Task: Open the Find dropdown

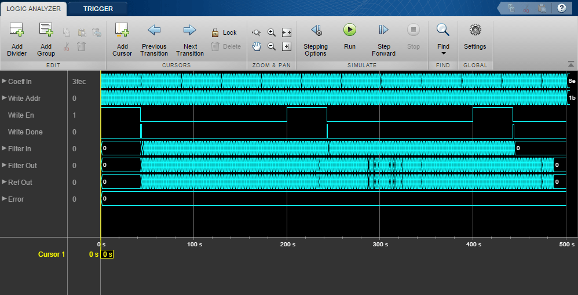Action: point(443,46)
